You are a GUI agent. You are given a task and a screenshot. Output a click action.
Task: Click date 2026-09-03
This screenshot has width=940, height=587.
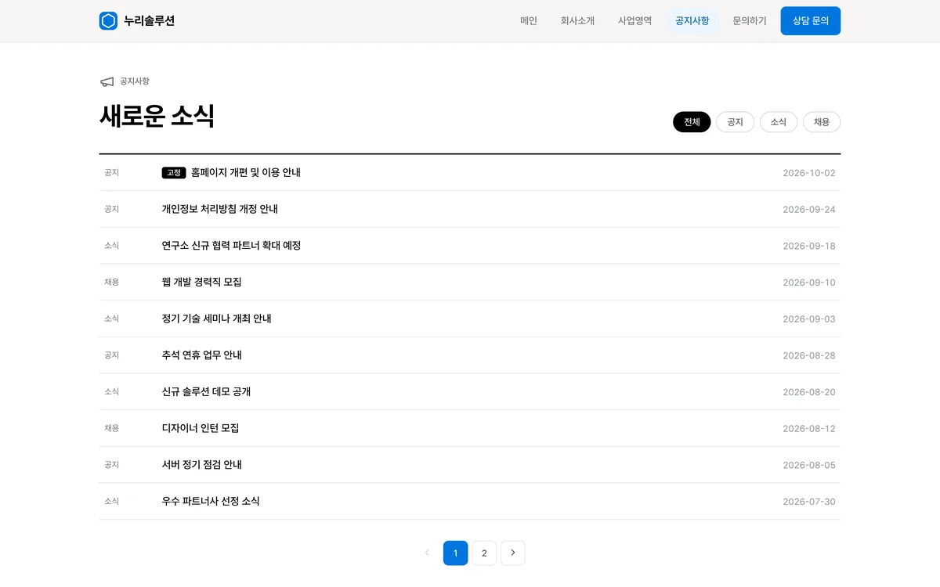click(x=809, y=319)
